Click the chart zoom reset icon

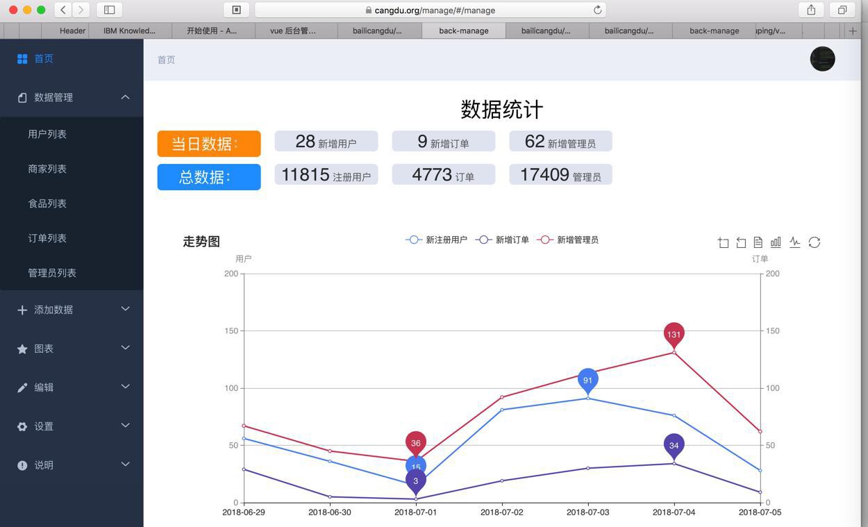(741, 242)
